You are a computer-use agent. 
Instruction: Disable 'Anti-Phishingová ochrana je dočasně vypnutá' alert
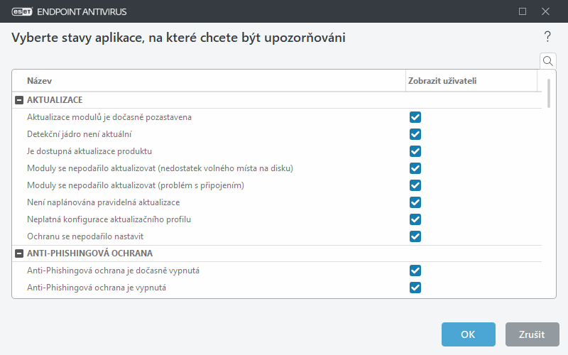[415, 271]
